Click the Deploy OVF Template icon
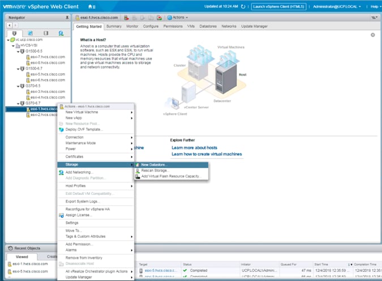 coord(61,130)
